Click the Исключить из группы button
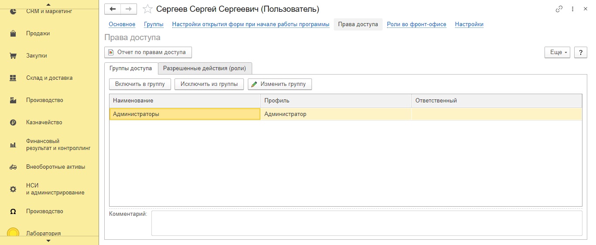 tap(209, 84)
